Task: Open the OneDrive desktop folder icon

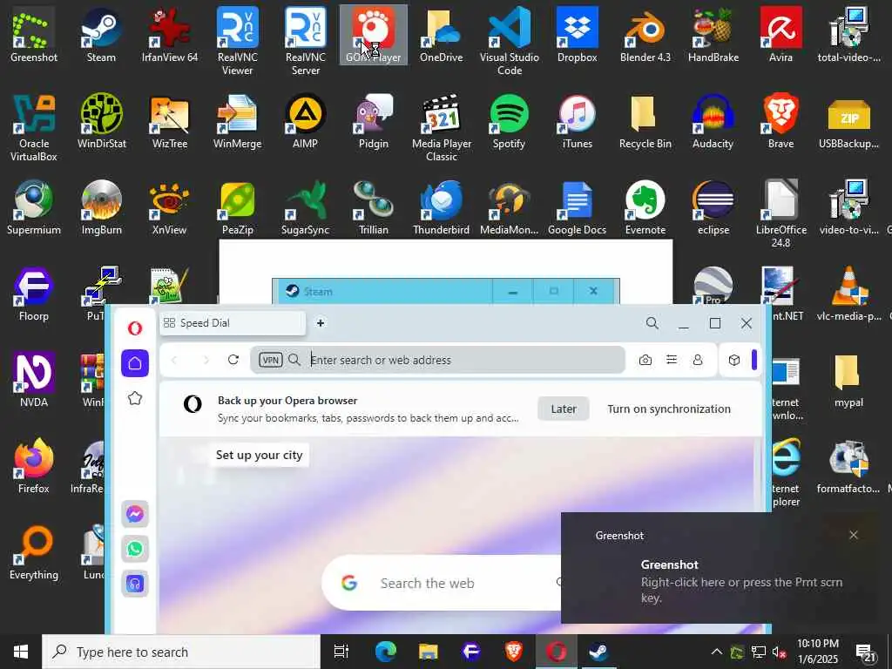Action: click(441, 34)
